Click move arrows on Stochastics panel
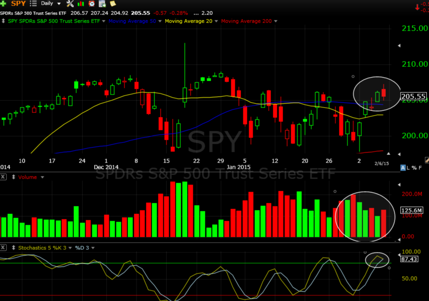The height and width of the screenshot is (301, 429). (13, 248)
